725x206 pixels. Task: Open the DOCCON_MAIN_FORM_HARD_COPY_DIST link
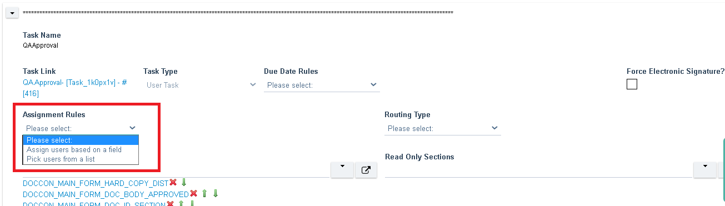pyautogui.click(x=96, y=183)
